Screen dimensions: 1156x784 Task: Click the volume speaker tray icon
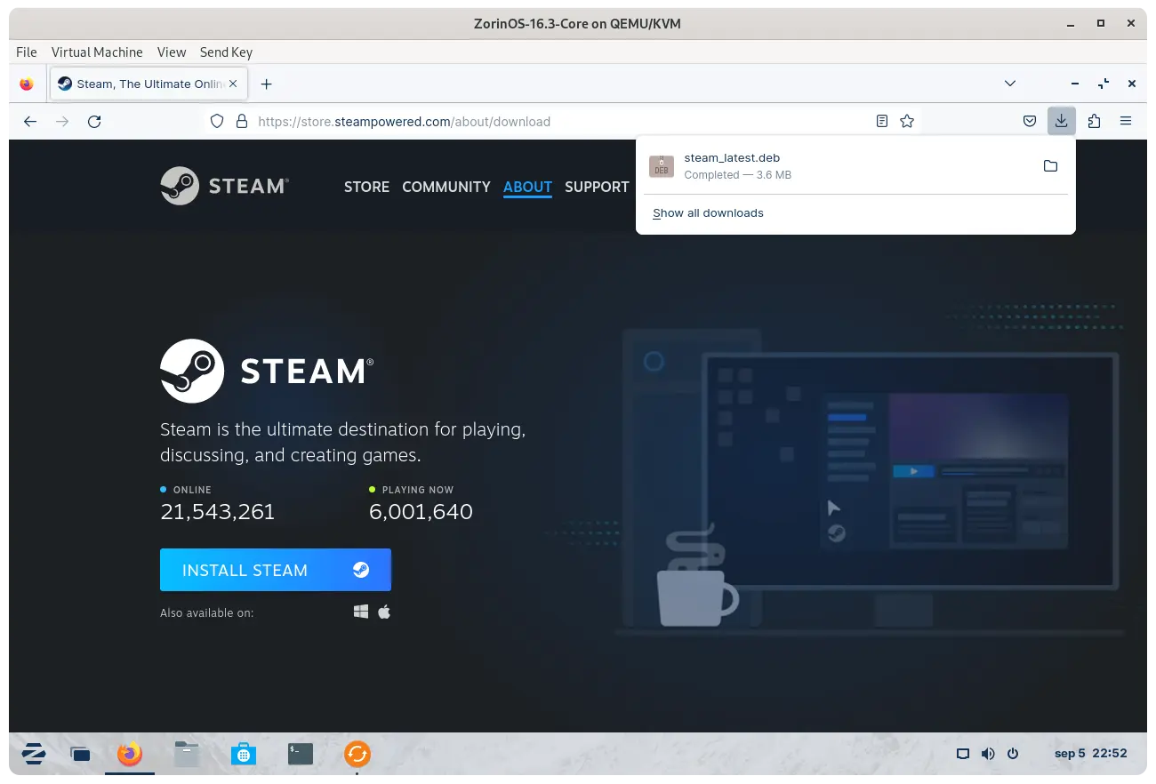pyautogui.click(x=988, y=754)
